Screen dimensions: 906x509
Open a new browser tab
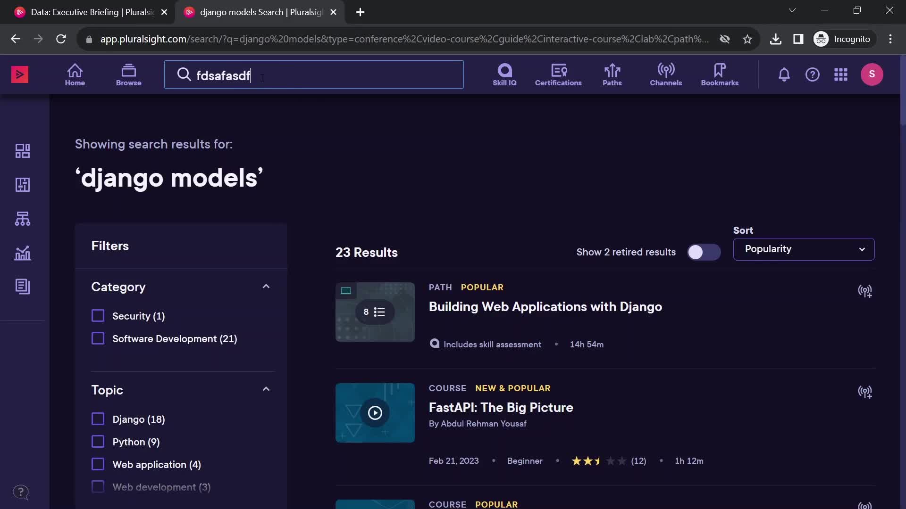(360, 12)
